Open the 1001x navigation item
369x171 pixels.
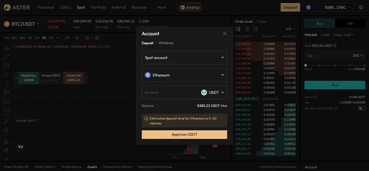tap(65, 7)
